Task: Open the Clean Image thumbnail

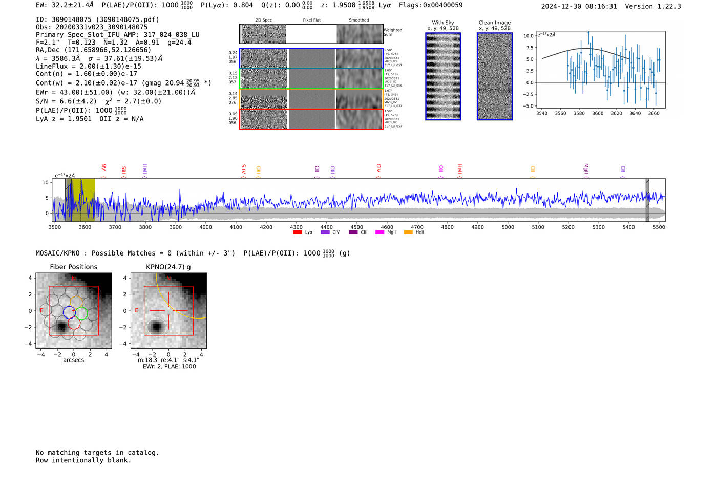Action: (x=495, y=76)
